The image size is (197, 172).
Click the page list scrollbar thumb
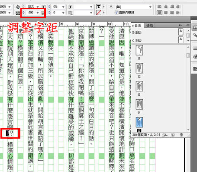click(x=188, y=55)
